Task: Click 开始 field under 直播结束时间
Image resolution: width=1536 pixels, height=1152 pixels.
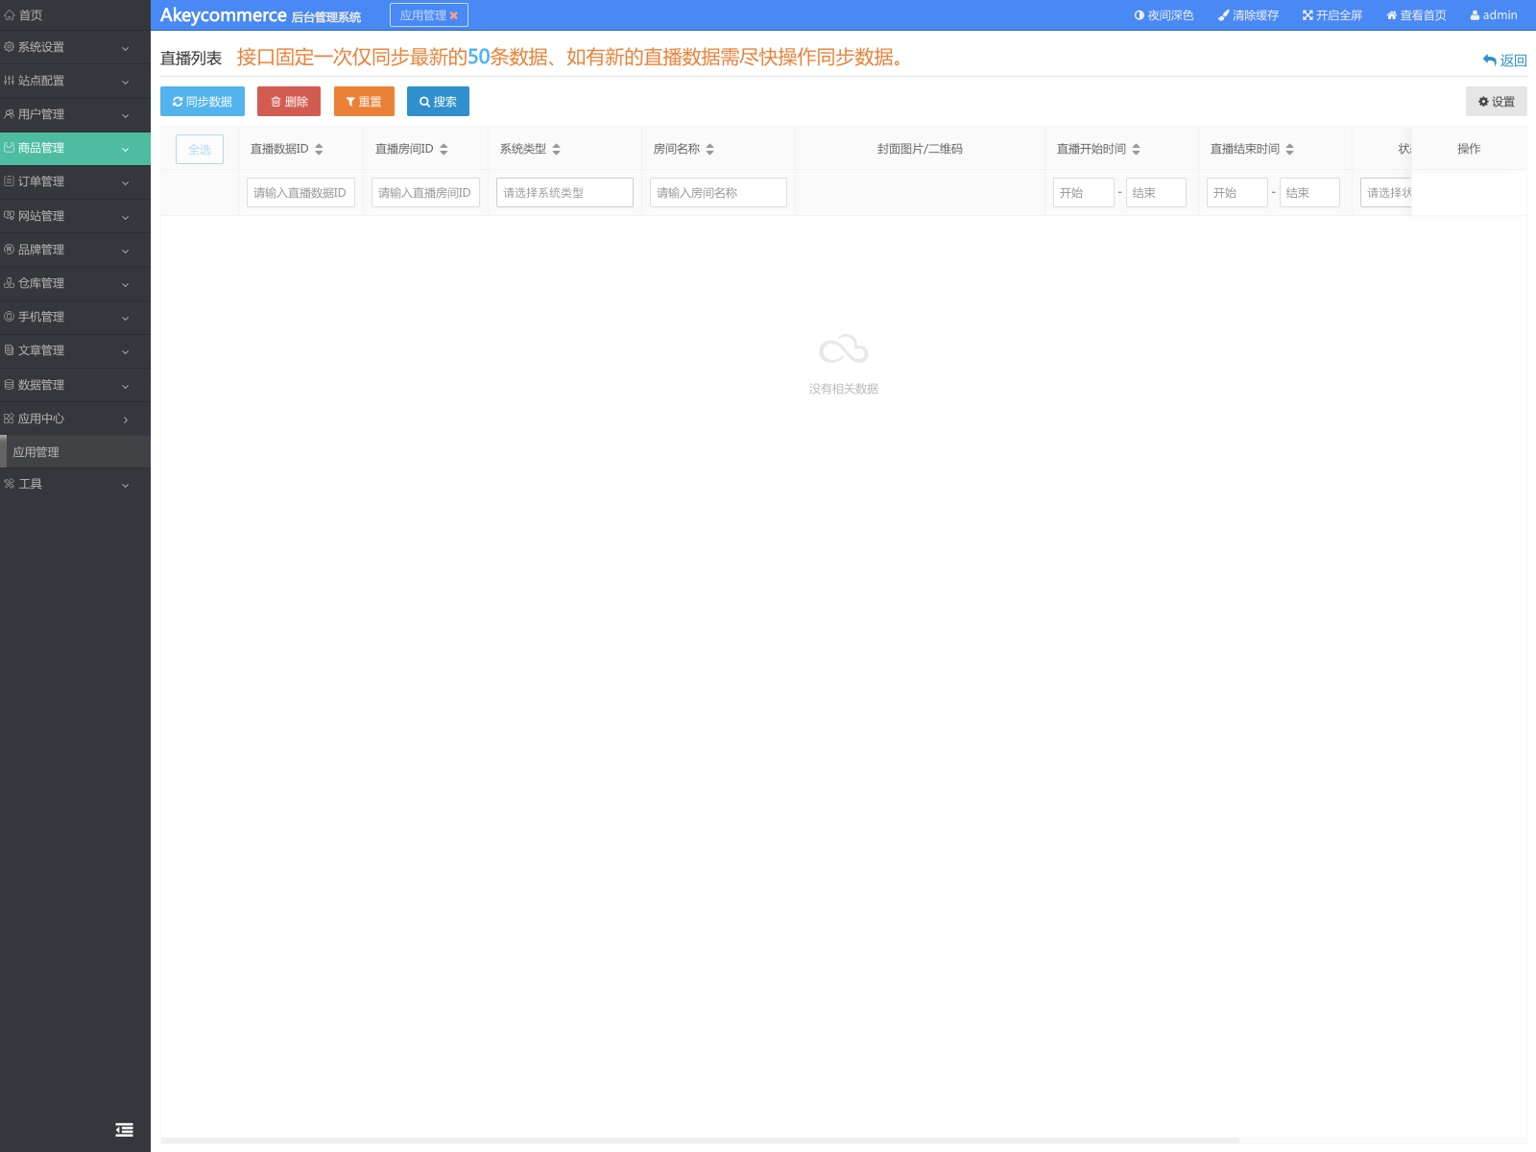Action: click(1237, 192)
